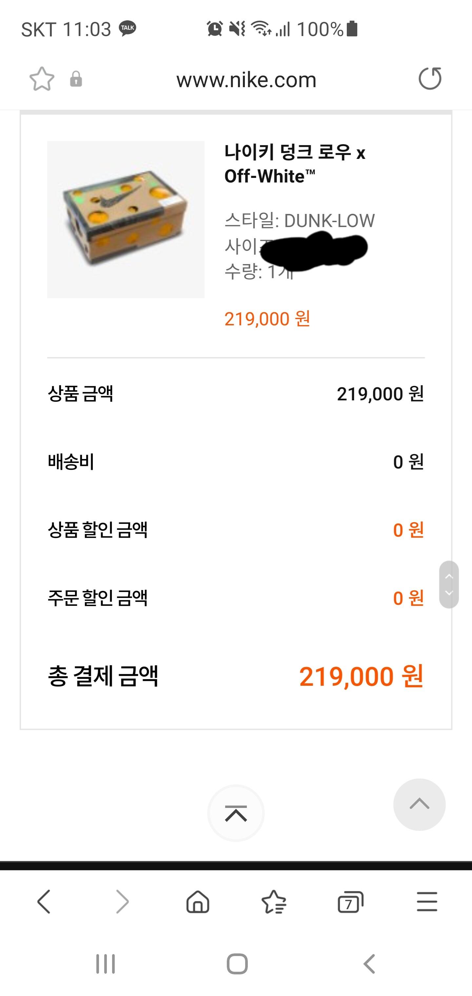
Task: Open the 나이키 덩크 로우 x Off-White product title
Action: click(295, 164)
